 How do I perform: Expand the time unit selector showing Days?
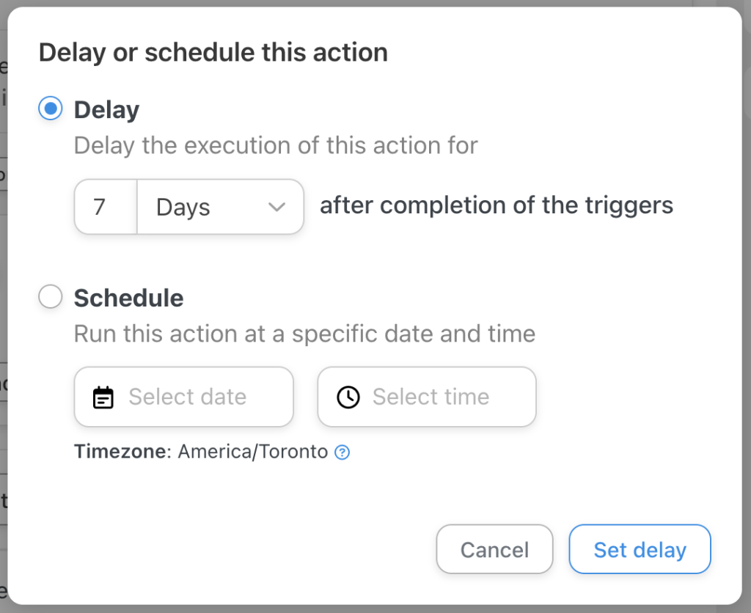pyautogui.click(x=220, y=207)
